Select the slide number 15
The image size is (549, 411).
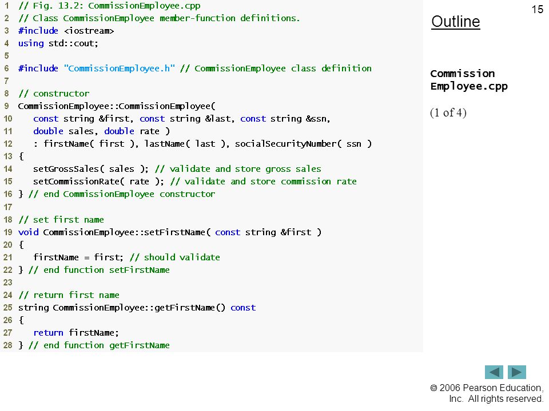537,10
